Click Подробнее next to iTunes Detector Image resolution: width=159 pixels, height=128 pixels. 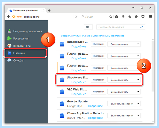click(95, 118)
